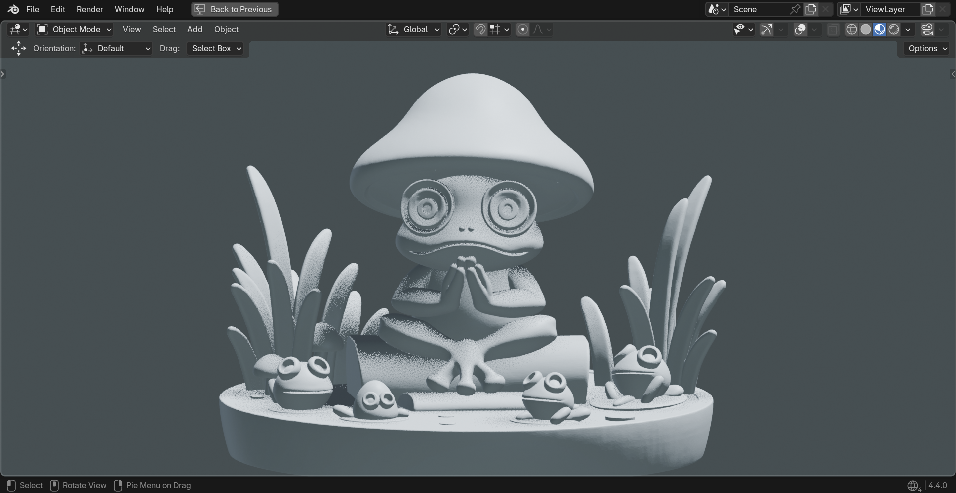Open the proportional editing falloff curve icon
The image size is (956, 493).
(x=542, y=29)
